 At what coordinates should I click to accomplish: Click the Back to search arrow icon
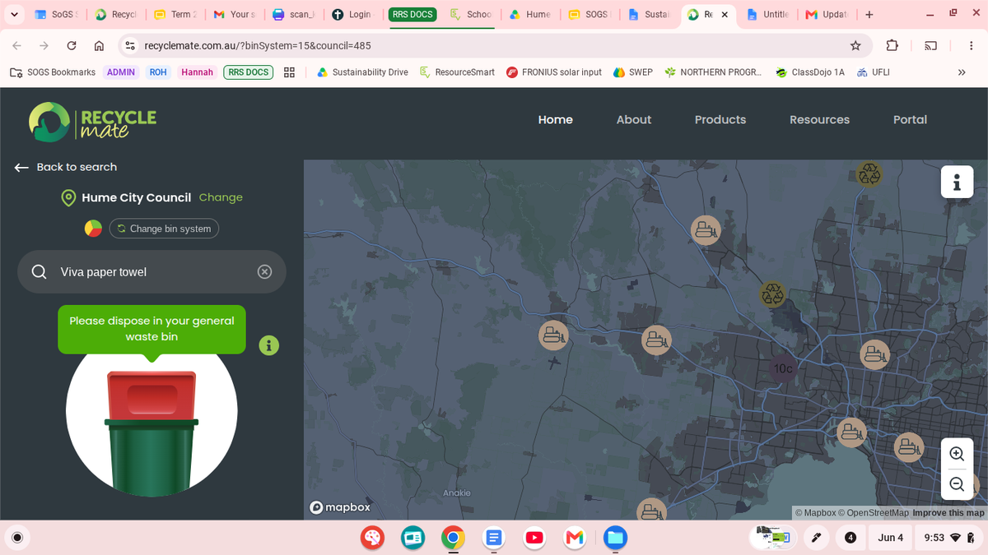tap(21, 167)
